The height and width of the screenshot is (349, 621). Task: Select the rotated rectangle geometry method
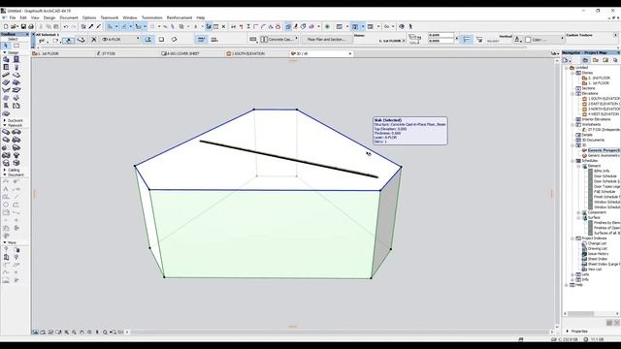tap(174, 39)
